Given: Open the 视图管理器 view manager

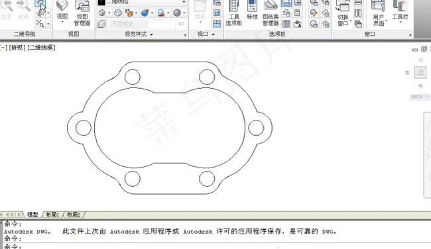Looking at the screenshot, I should [x=82, y=13].
